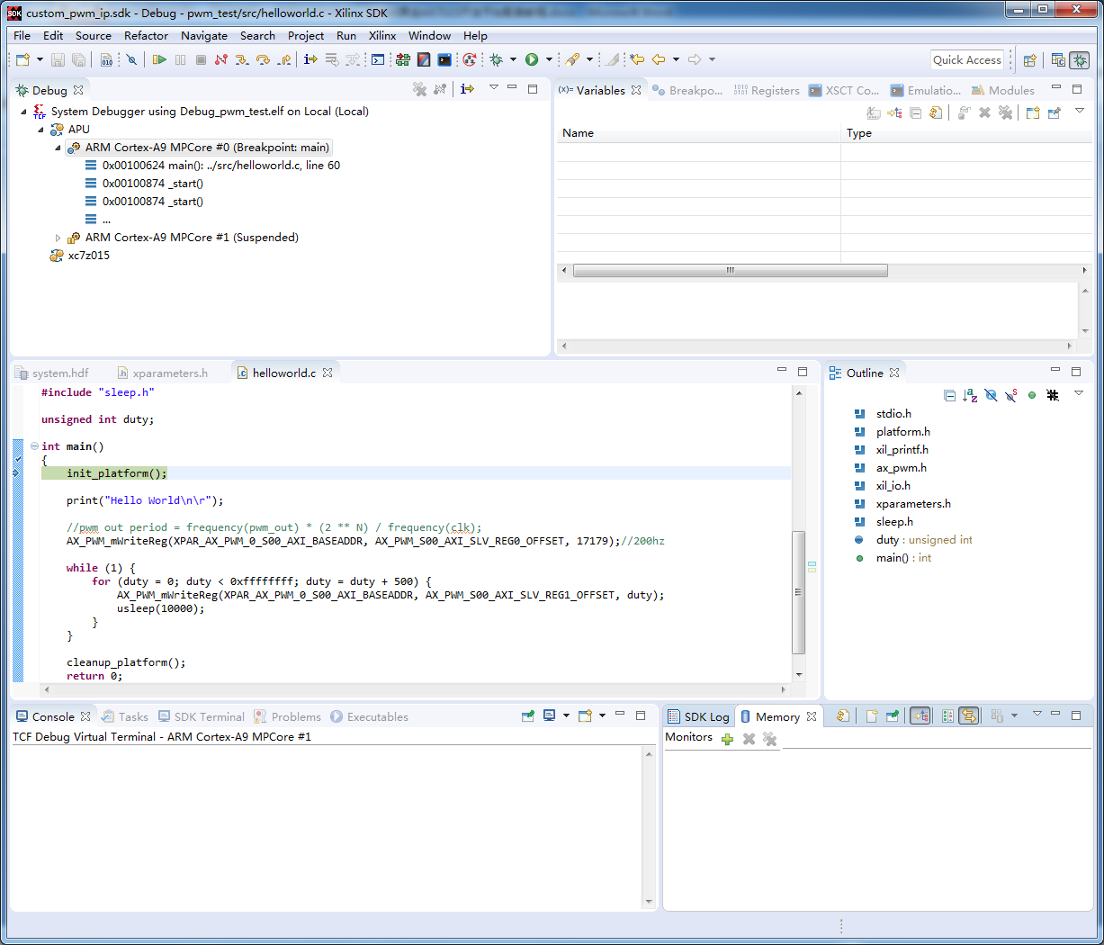Click the Debug bug icon in toolbar

(x=496, y=59)
